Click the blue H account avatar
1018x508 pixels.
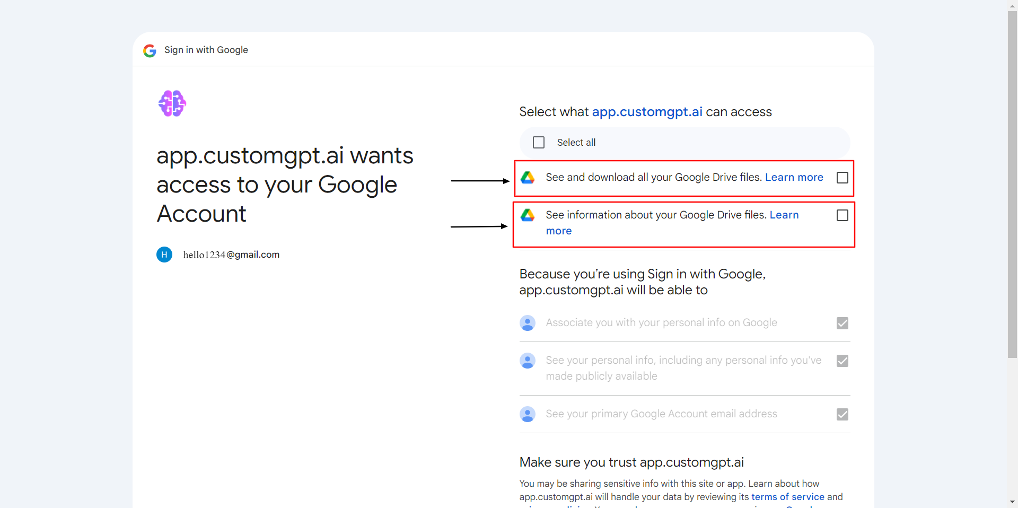tap(164, 255)
